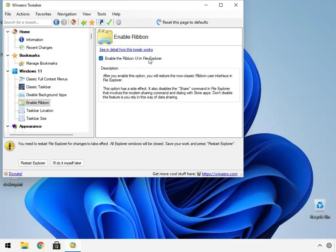Click the Classic Taskbar icon
This screenshot has width=336, height=252.
[x=21, y=87]
